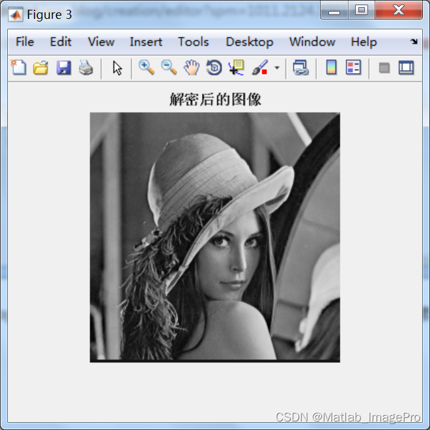
Task: Create a new figure with the toolbar icon
Action: tap(19, 68)
